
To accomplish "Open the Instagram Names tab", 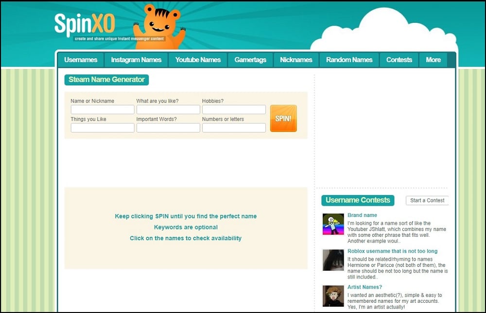I will (x=136, y=60).
